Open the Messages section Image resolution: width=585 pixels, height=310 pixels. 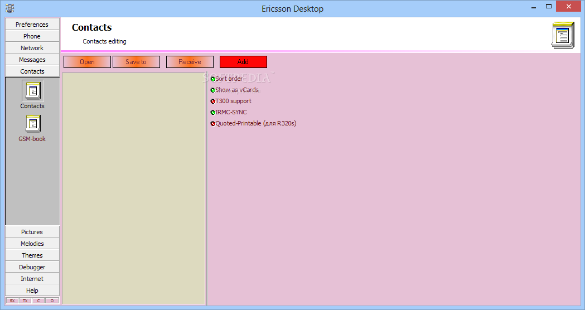(x=32, y=60)
